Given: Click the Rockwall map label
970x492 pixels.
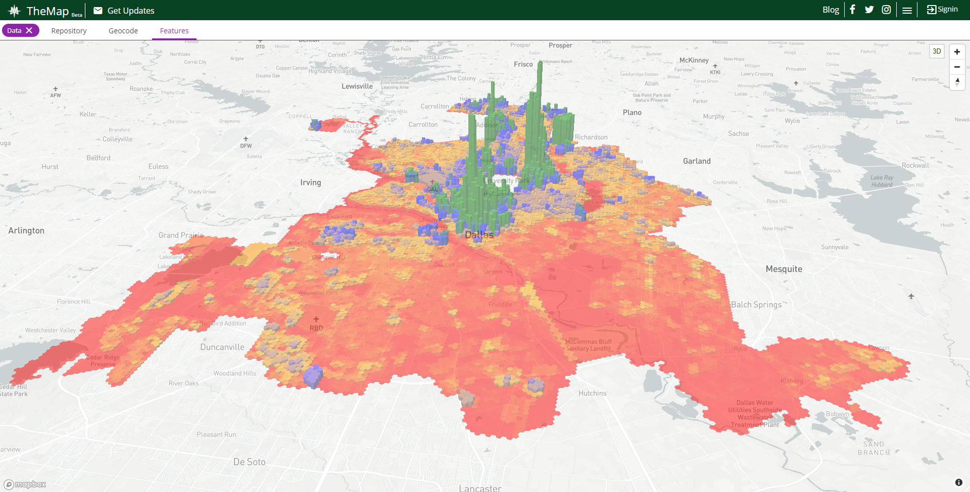Looking at the screenshot, I should pos(915,166).
